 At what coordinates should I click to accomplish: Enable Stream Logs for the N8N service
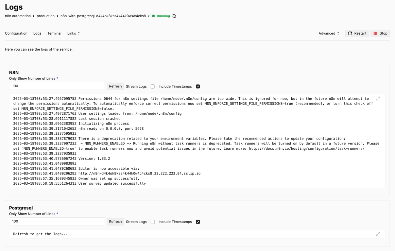153,86
